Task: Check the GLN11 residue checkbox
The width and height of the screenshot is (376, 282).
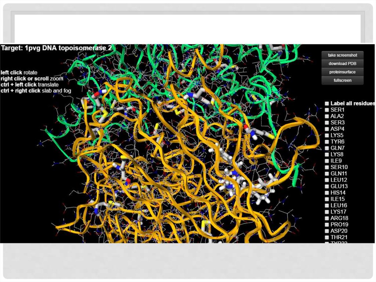Action: point(327,174)
